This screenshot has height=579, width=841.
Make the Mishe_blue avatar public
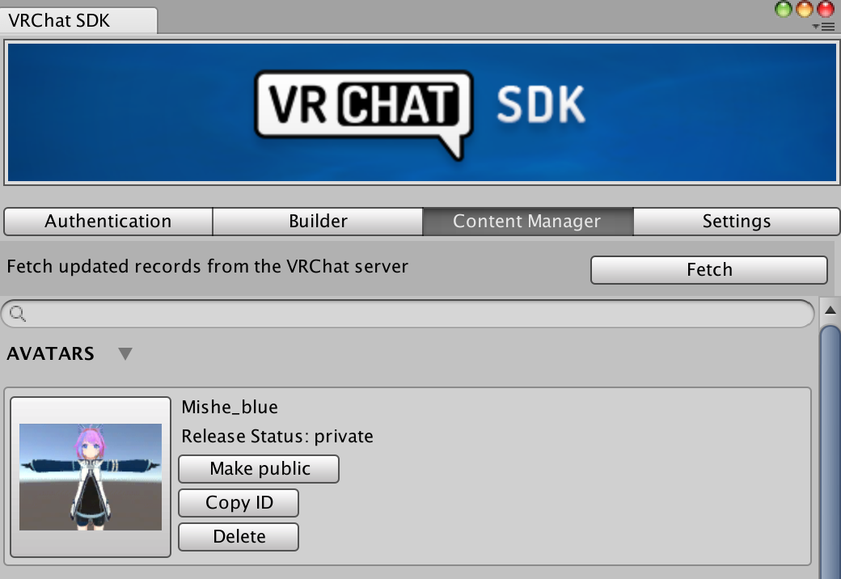click(x=258, y=469)
